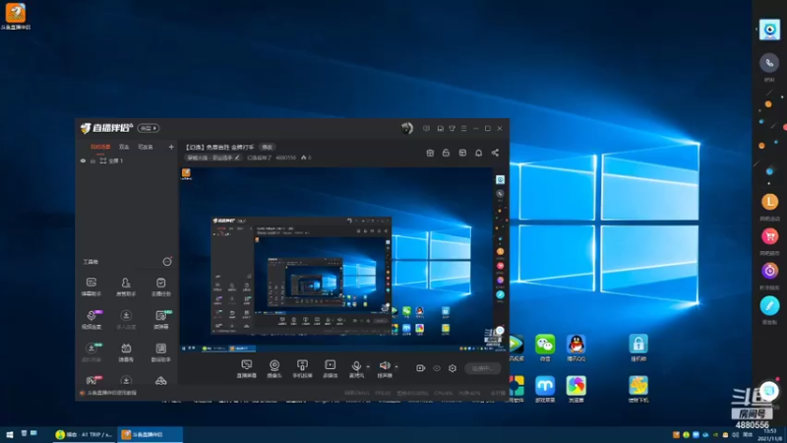The image size is (787, 443).
Task: Open the feedback message icon in title bar
Action: [x=426, y=129]
